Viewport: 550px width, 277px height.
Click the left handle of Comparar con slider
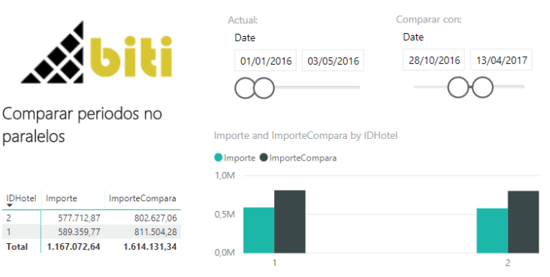point(458,87)
